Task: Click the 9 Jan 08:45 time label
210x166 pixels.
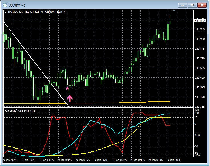Action: click(174, 160)
